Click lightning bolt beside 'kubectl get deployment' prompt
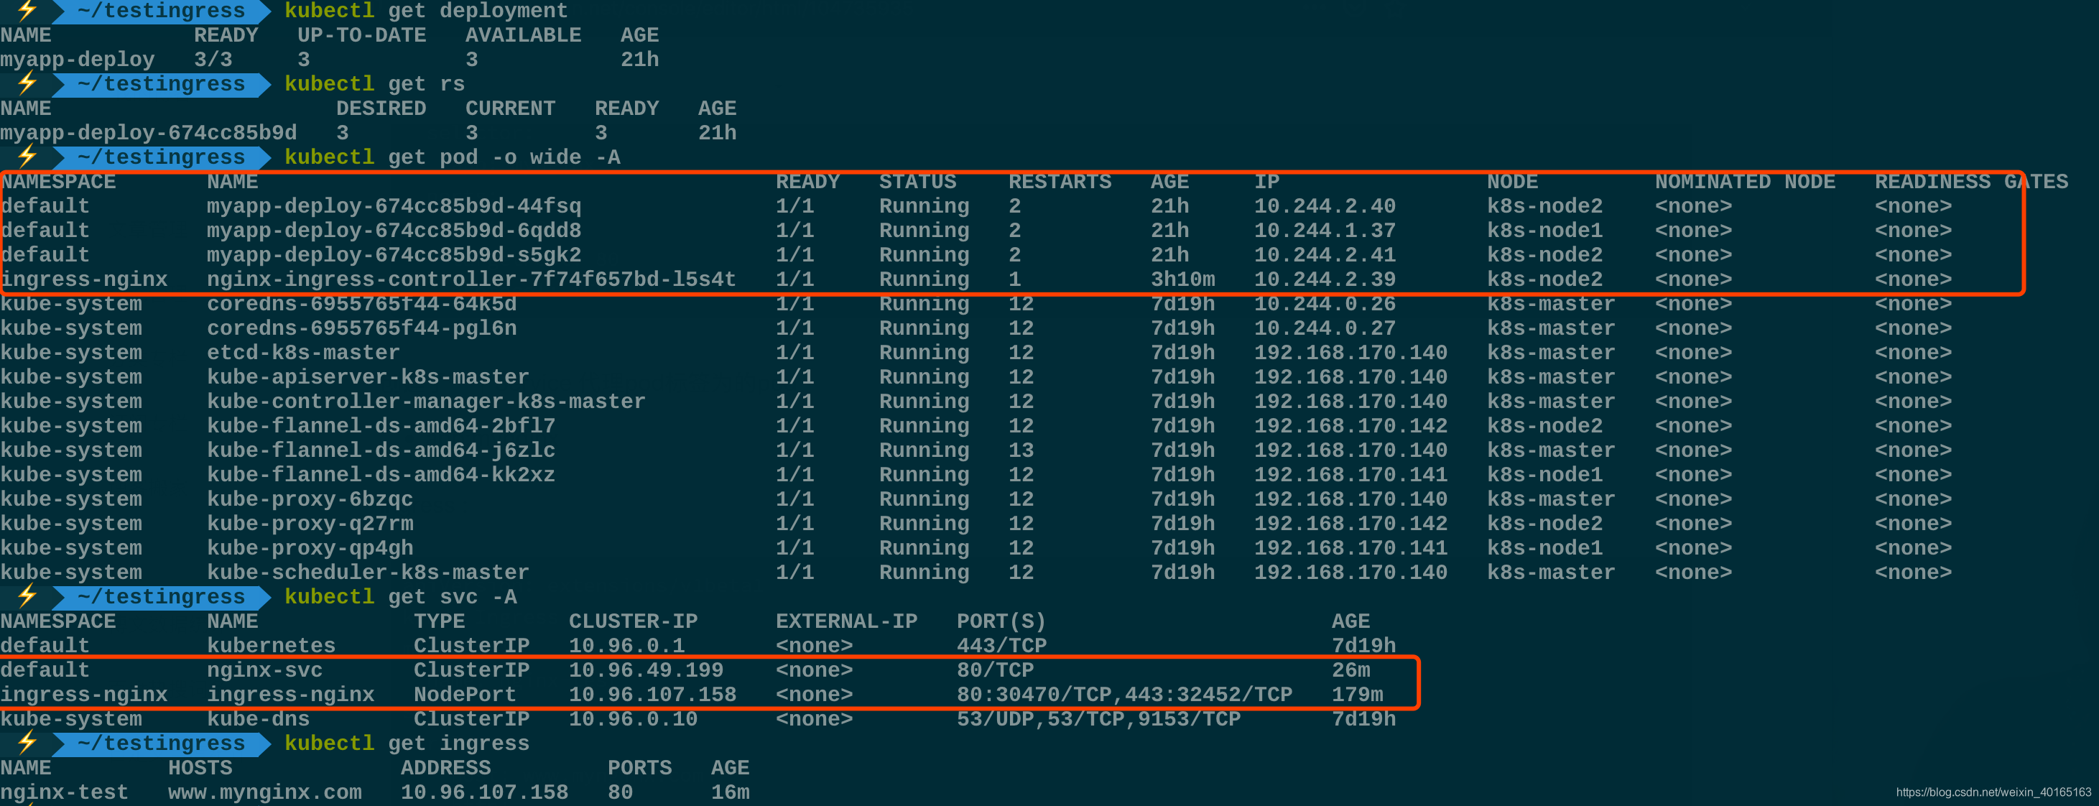 pyautogui.click(x=27, y=10)
